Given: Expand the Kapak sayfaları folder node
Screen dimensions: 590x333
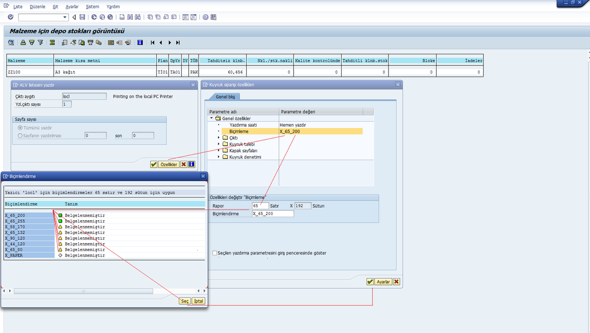Looking at the screenshot, I should (x=219, y=151).
